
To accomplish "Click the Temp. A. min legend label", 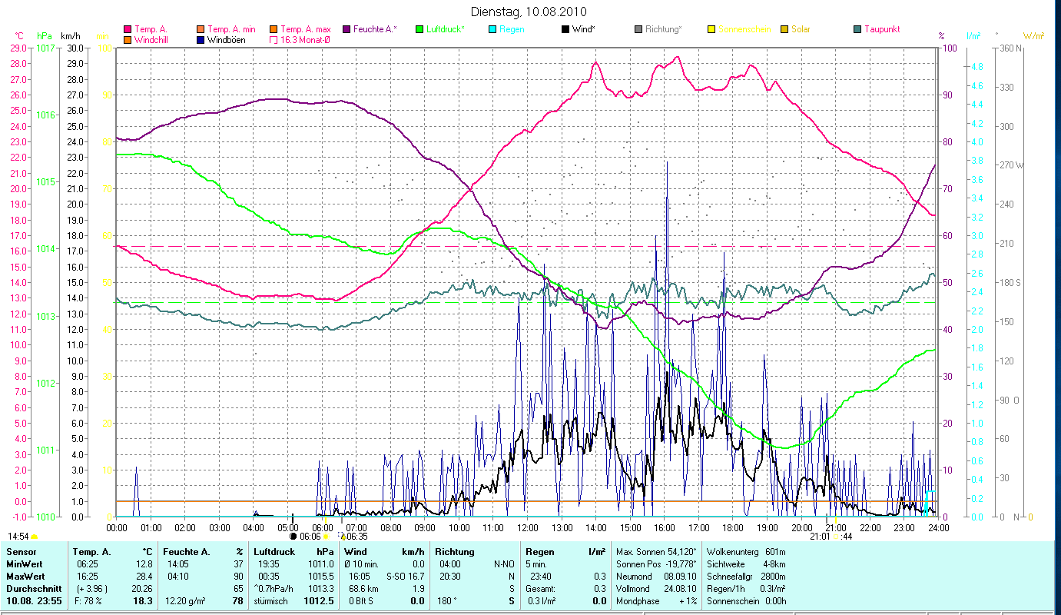I will pyautogui.click(x=231, y=29).
